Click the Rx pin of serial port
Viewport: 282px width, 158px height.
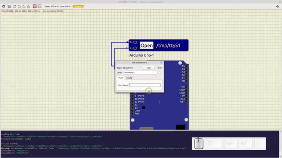[128, 48]
